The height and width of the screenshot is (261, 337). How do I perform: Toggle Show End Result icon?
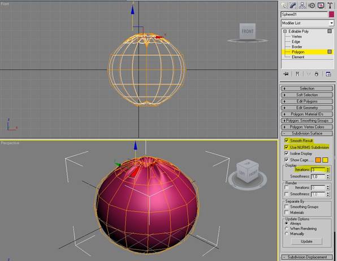tap(297, 74)
